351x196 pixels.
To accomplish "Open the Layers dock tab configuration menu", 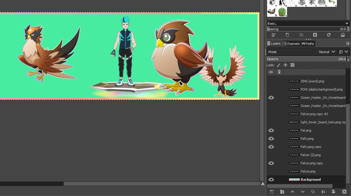I will 348,44.
